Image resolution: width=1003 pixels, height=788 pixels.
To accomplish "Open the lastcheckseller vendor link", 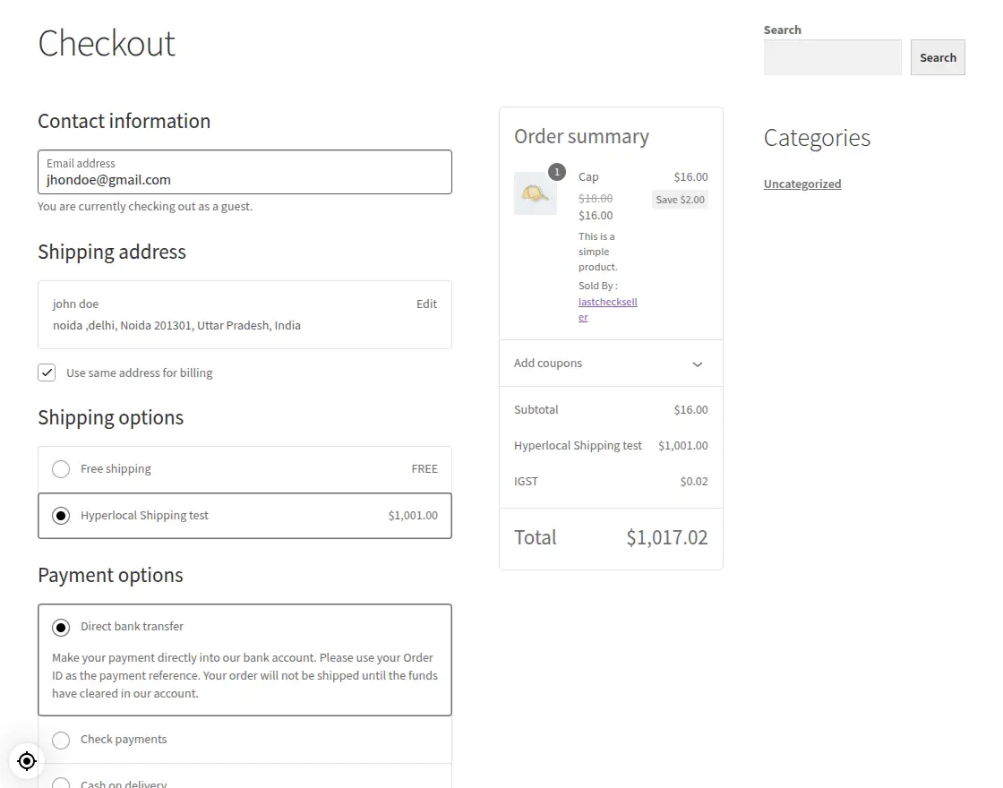I will 608,309.
